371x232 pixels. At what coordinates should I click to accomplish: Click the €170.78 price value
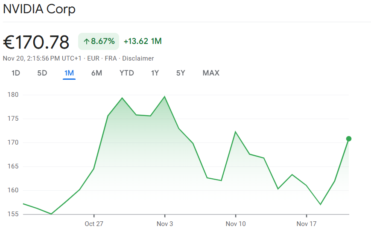[36, 42]
